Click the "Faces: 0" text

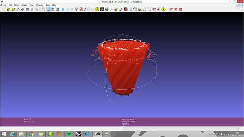125,124
